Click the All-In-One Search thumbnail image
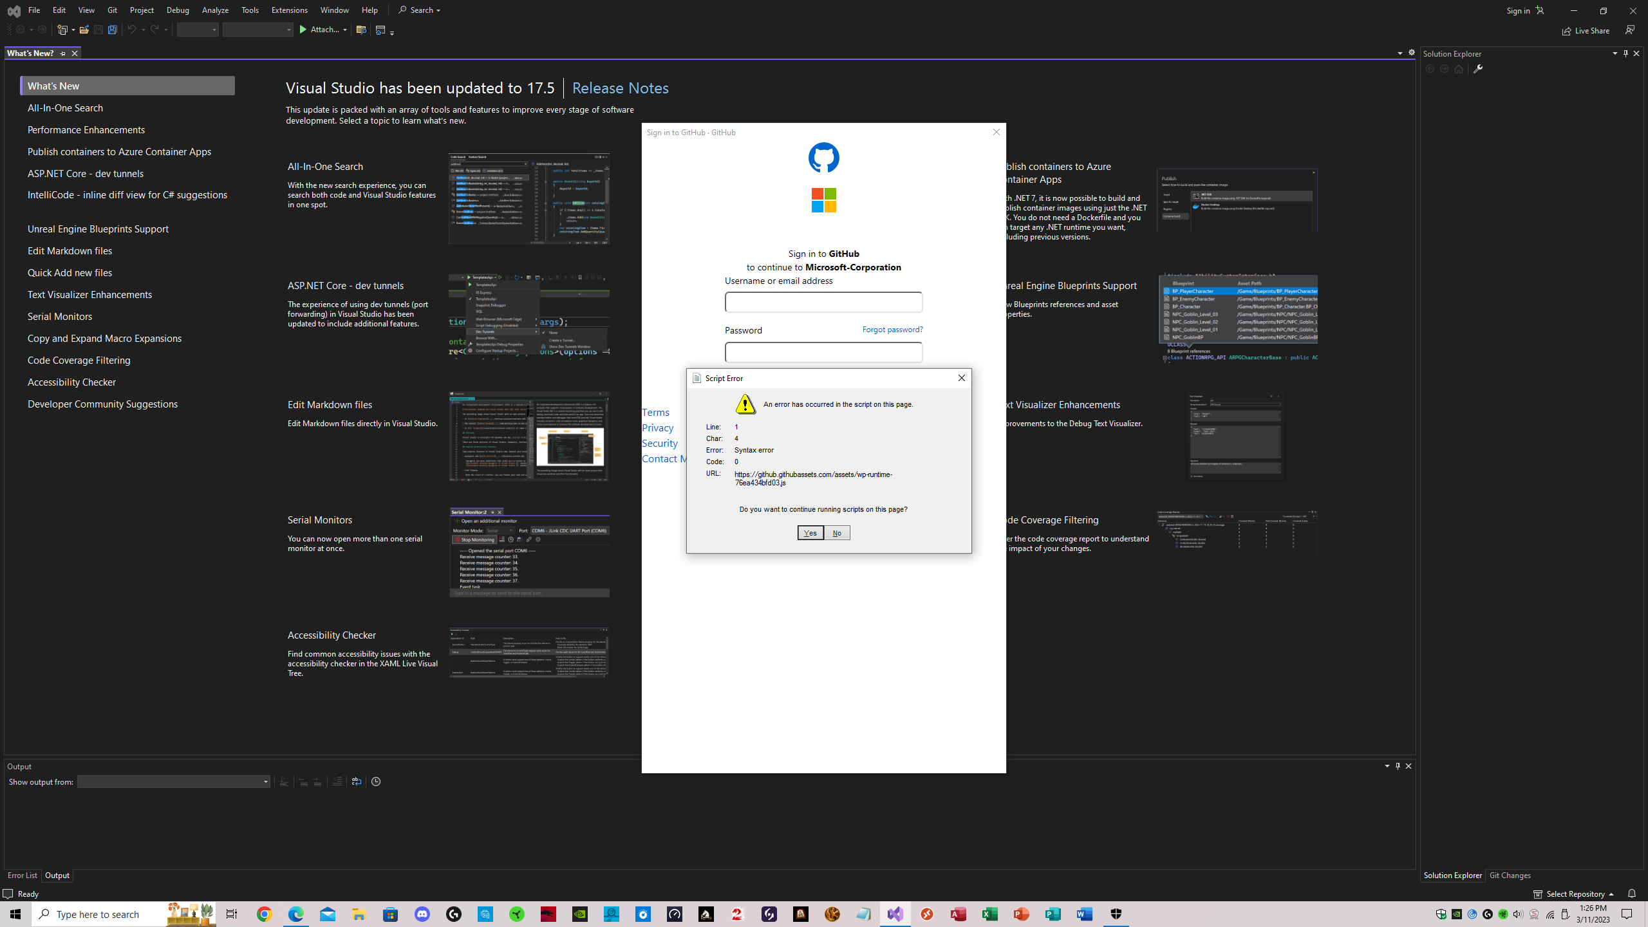1648x927 pixels. (529, 199)
